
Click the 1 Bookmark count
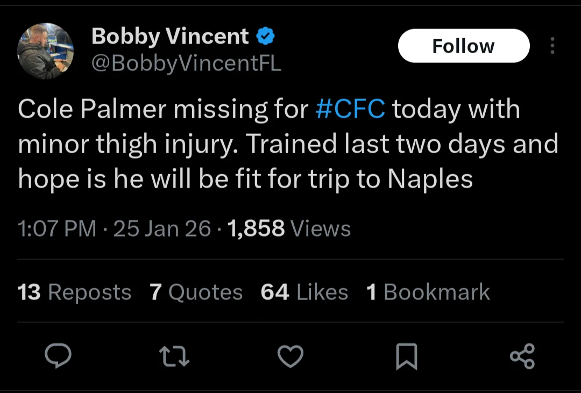[428, 292]
